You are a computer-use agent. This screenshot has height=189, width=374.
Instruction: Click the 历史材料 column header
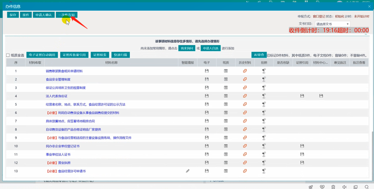click(245, 63)
